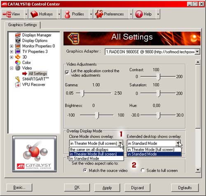The width and height of the screenshot is (206, 196).
Task: Click the VPU Recover first-aid icon
Action: [x=18, y=85]
